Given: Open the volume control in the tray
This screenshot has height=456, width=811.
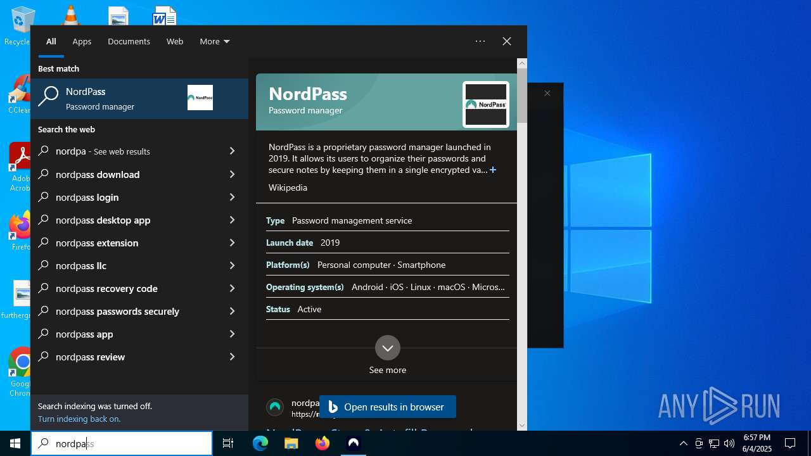Looking at the screenshot, I should pos(729,443).
